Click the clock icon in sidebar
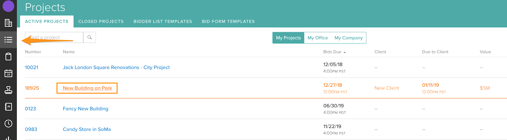 click(x=8, y=123)
